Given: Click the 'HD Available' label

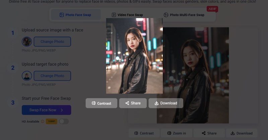Looking at the screenshot, I should [30, 122].
